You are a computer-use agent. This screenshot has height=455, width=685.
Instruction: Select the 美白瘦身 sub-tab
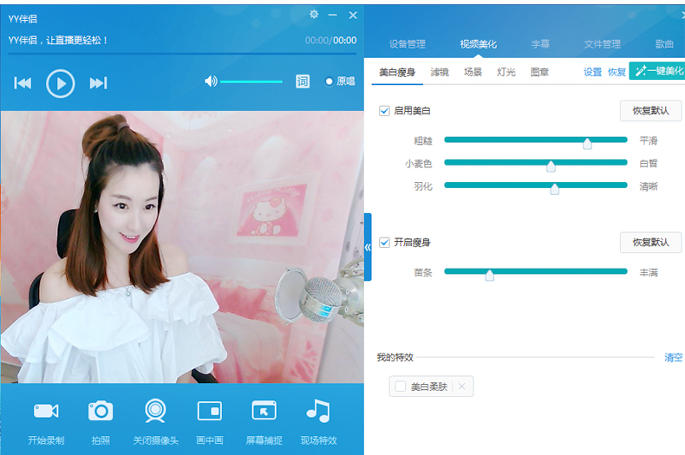[x=397, y=73]
